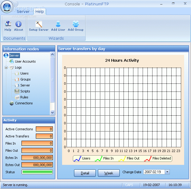Click the date 19-02-2007 in status bar
The width and height of the screenshot is (191, 189).
151,185
